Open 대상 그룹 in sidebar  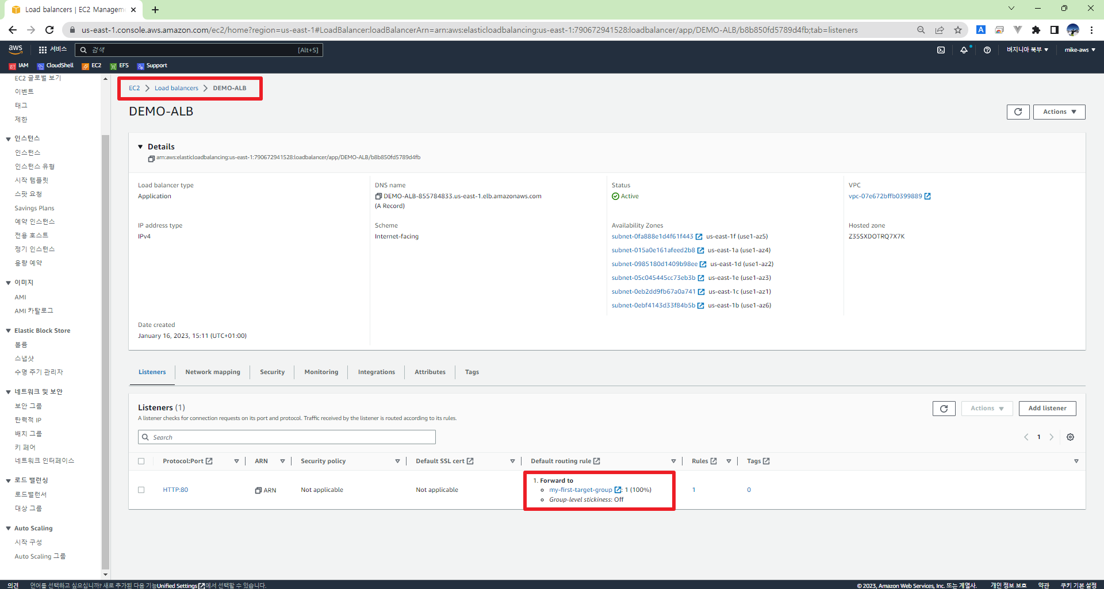coord(28,509)
